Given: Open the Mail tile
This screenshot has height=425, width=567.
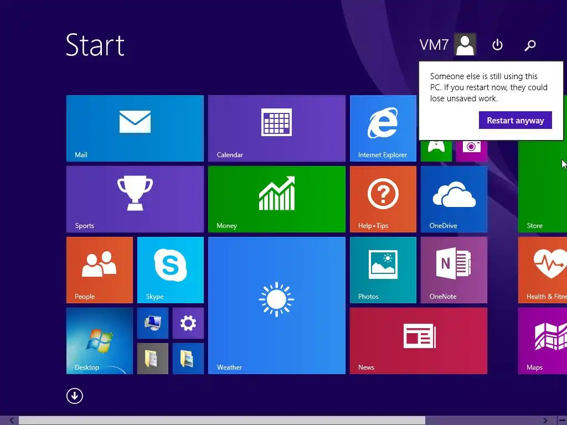Looking at the screenshot, I should [x=135, y=128].
